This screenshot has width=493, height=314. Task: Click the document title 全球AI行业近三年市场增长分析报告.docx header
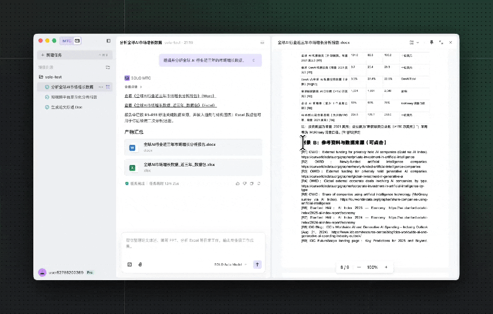click(313, 43)
